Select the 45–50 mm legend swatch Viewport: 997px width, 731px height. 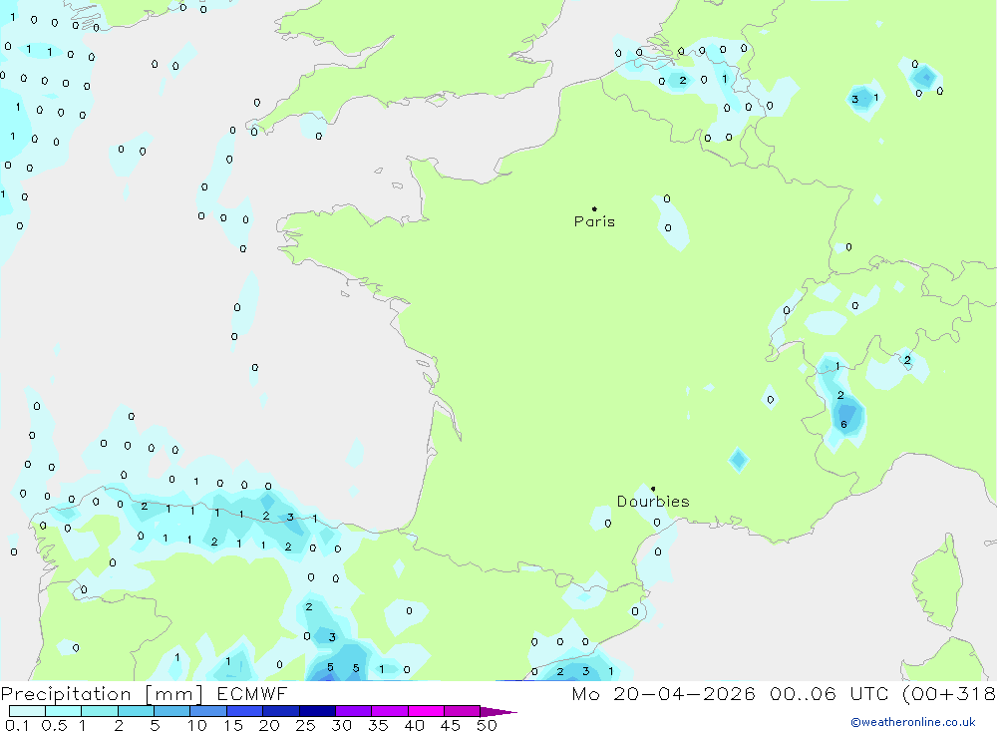point(462,711)
